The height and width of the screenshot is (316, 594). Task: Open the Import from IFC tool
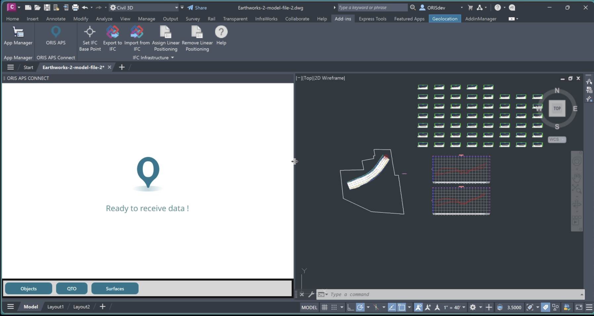point(137,32)
